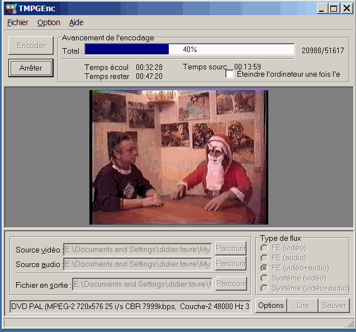Click the Fichier en sortie path field
The height and width of the screenshot is (332, 356).
[142, 284]
